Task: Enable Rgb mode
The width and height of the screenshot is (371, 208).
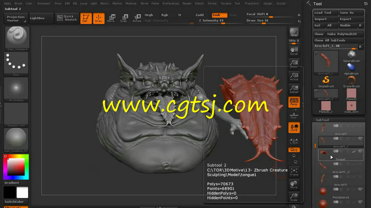Action: pos(165,15)
